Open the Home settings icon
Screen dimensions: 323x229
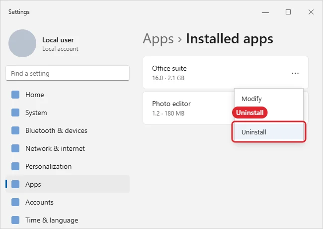point(15,95)
